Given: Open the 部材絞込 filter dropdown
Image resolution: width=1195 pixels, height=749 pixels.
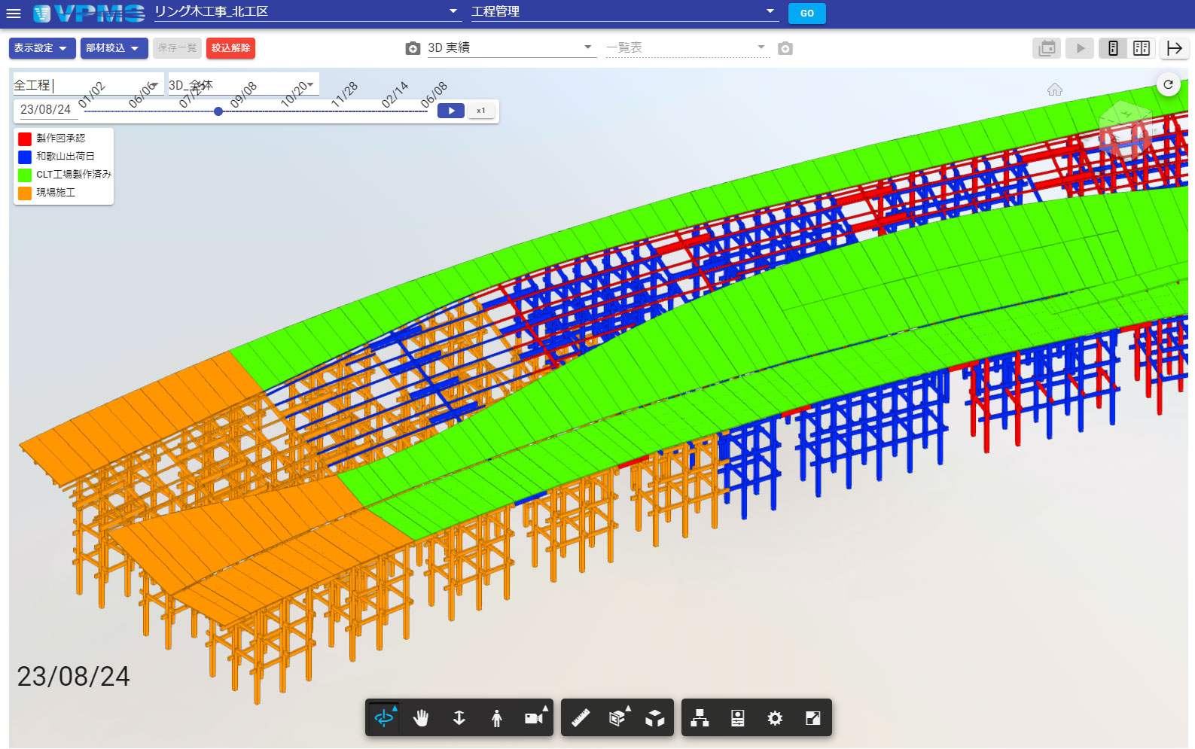Looking at the screenshot, I should (114, 48).
